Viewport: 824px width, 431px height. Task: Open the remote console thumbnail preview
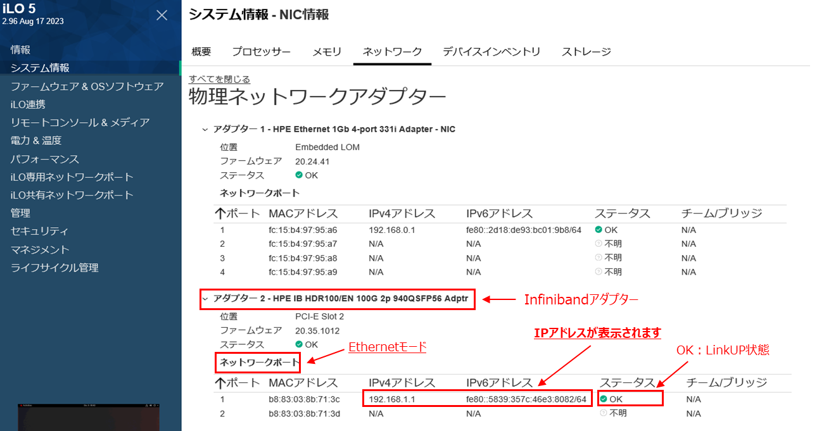(x=88, y=416)
